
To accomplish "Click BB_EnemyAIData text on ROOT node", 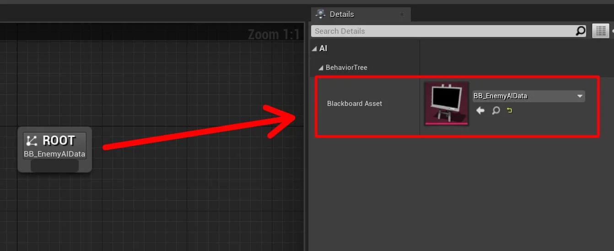I will click(x=54, y=154).
